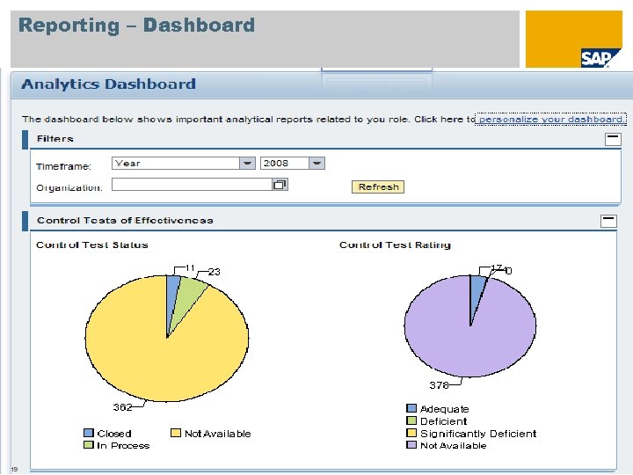
Task: Click the Refresh button
Action: 378,187
